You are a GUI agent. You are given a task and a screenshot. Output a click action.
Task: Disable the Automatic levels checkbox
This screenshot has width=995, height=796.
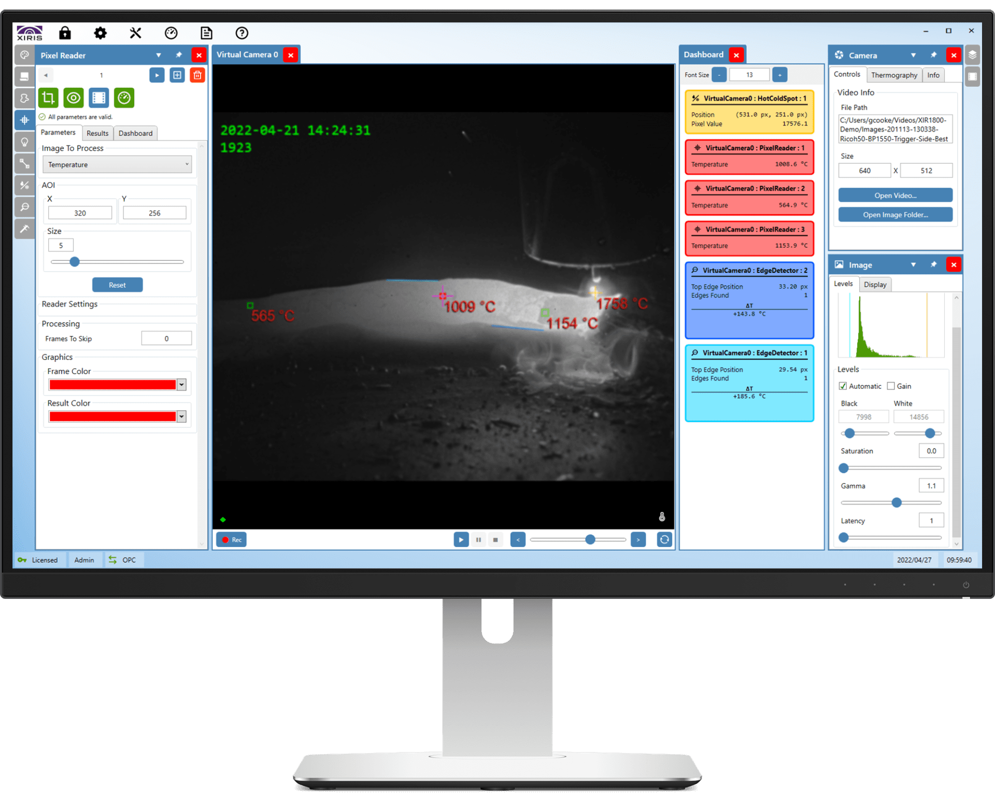point(844,386)
